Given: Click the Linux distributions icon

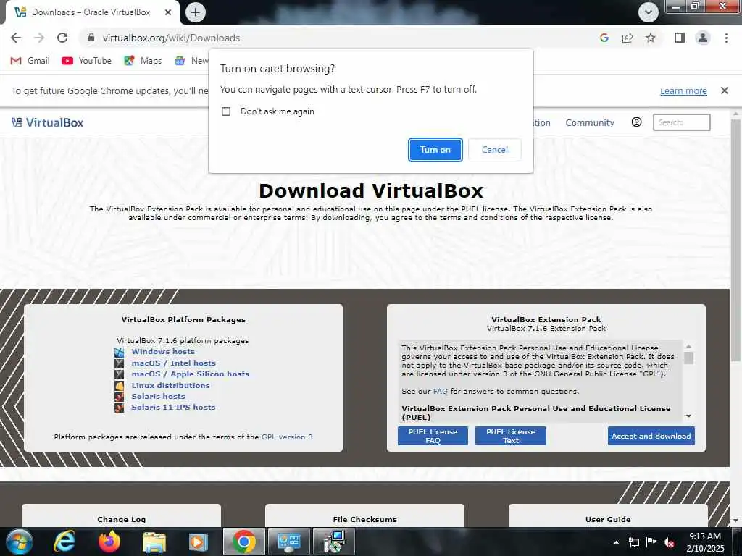Looking at the screenshot, I should (x=120, y=386).
